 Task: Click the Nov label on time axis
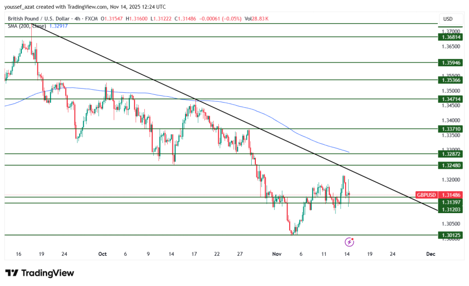point(277,254)
